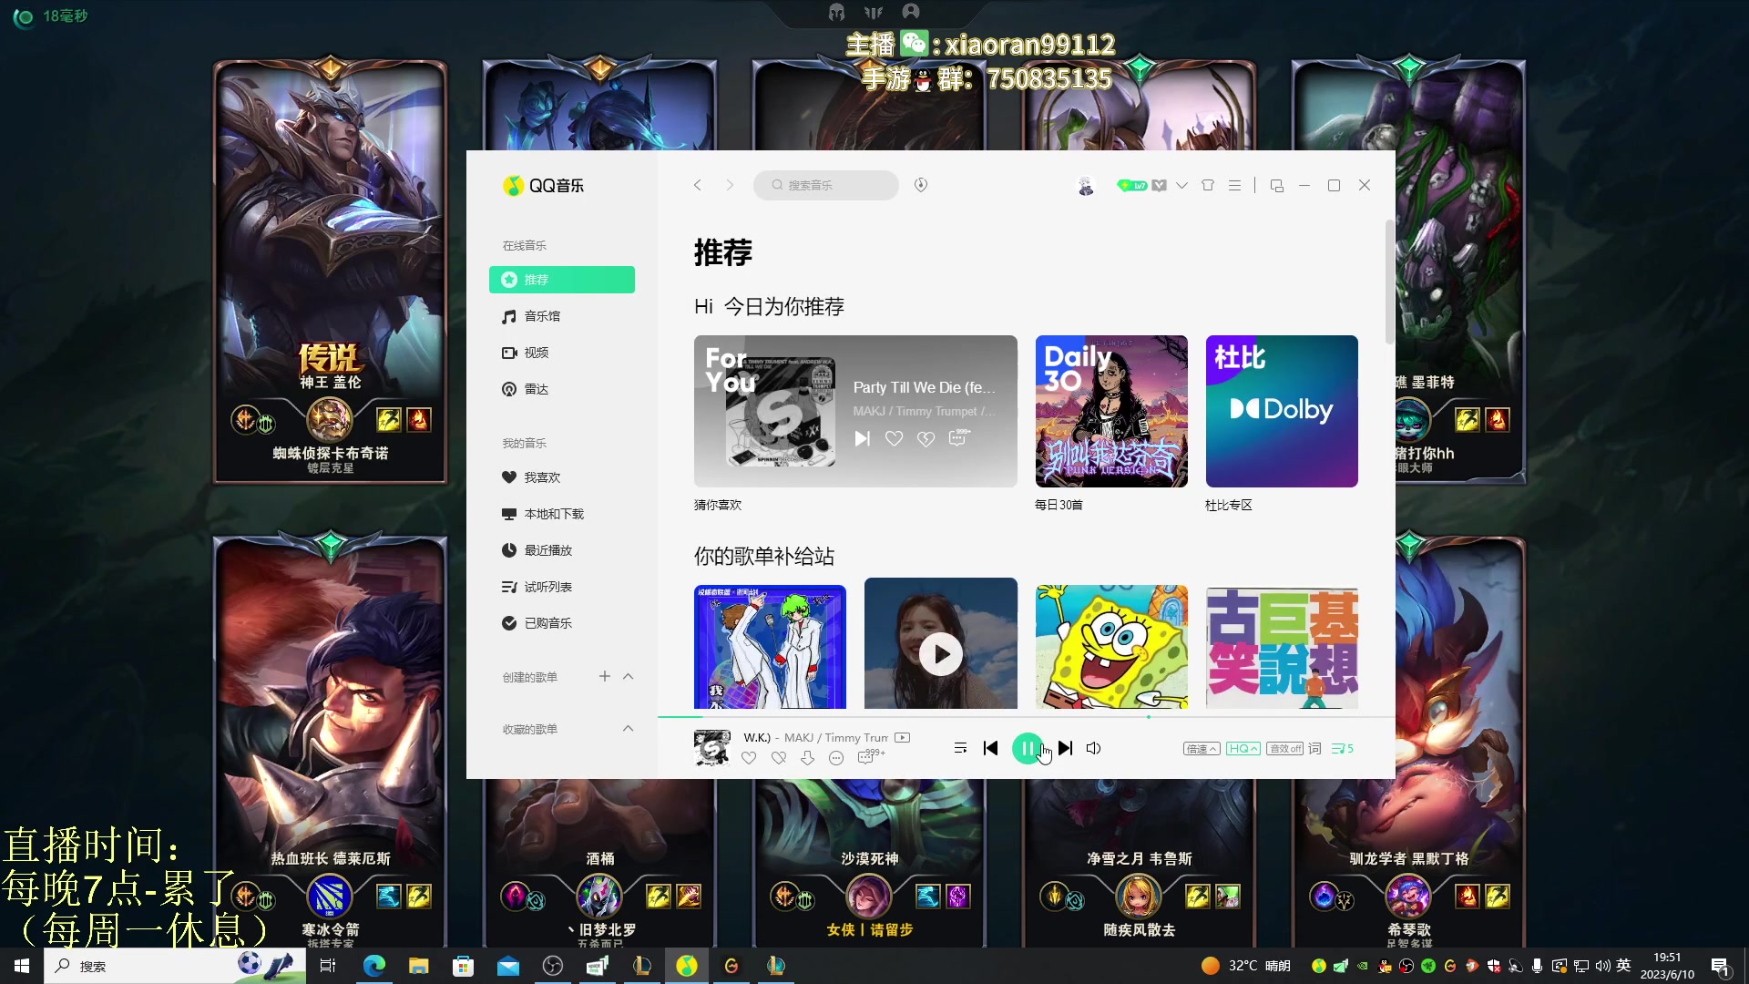
Task: Open 我喜欢 favorites list
Action: (x=562, y=477)
